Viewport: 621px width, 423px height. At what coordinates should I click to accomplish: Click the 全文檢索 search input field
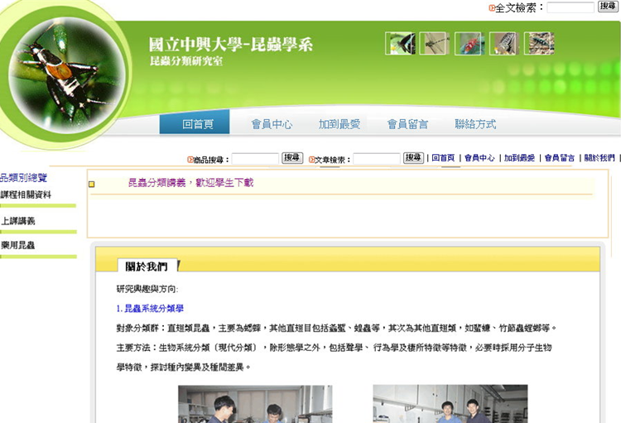(570, 7)
